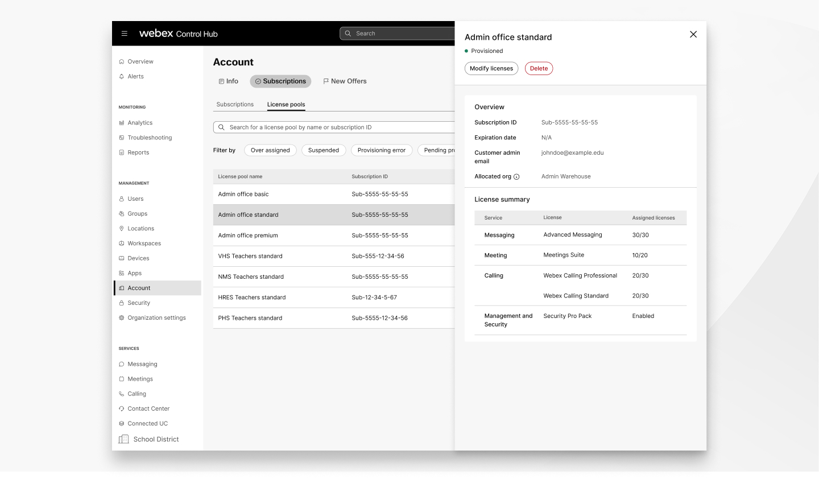
Task: Click the Meetings Suite license
Action: pos(564,255)
